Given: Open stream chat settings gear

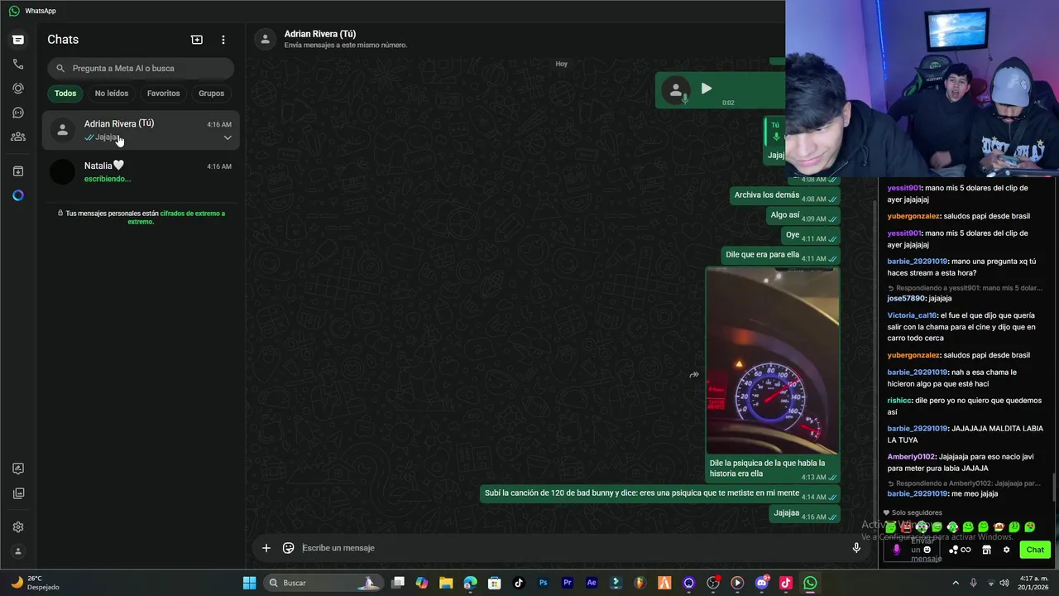Looking at the screenshot, I should point(1006,550).
